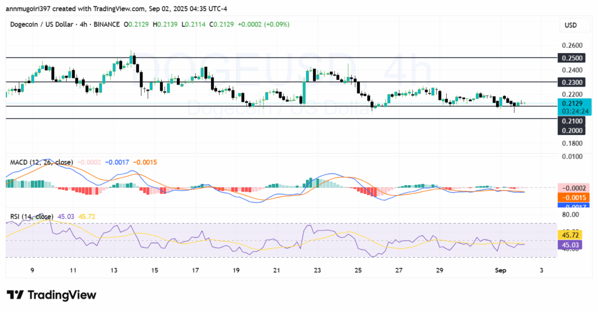Click the pink -0.0002 MACD axis label

tap(573, 188)
